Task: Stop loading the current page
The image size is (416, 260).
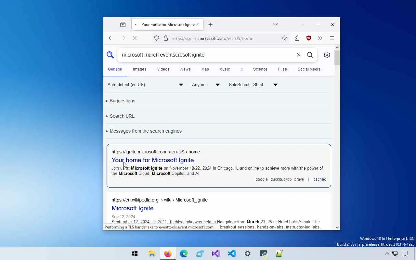Action: (x=135, y=38)
